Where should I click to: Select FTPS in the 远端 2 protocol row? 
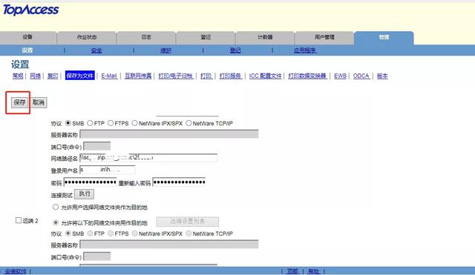tap(111, 233)
